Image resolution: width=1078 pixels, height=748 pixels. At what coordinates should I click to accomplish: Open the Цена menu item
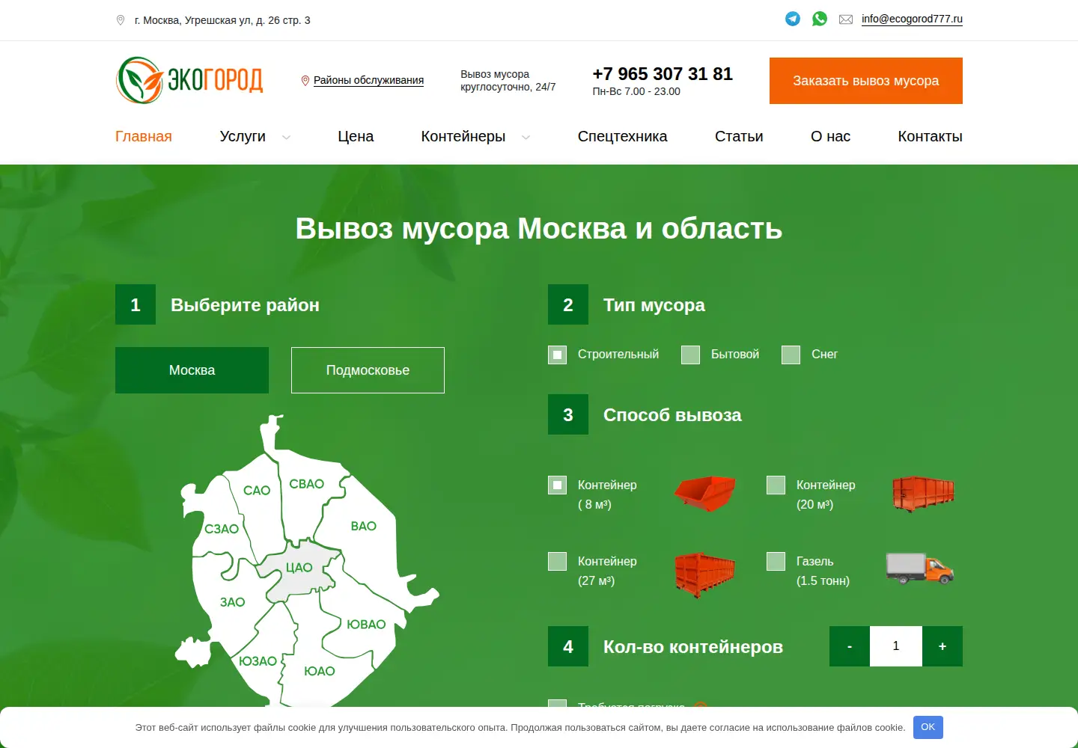pyautogui.click(x=356, y=136)
